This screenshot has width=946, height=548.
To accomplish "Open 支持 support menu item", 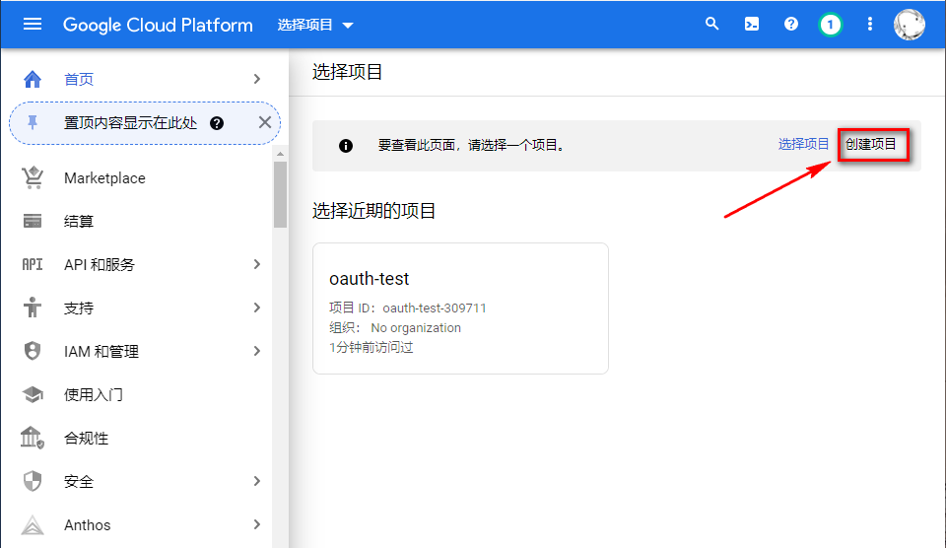I will (x=79, y=308).
